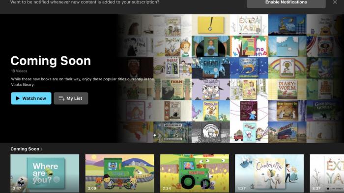Open the Where are you? video thumbnail
The image size is (344, 193).
pos(45,173)
